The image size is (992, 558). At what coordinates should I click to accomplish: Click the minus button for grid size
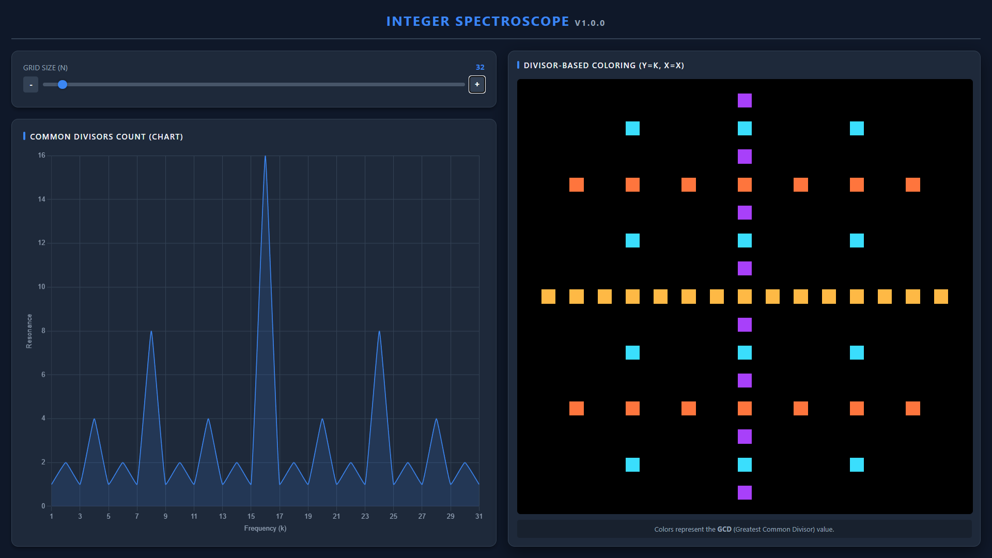[30, 85]
